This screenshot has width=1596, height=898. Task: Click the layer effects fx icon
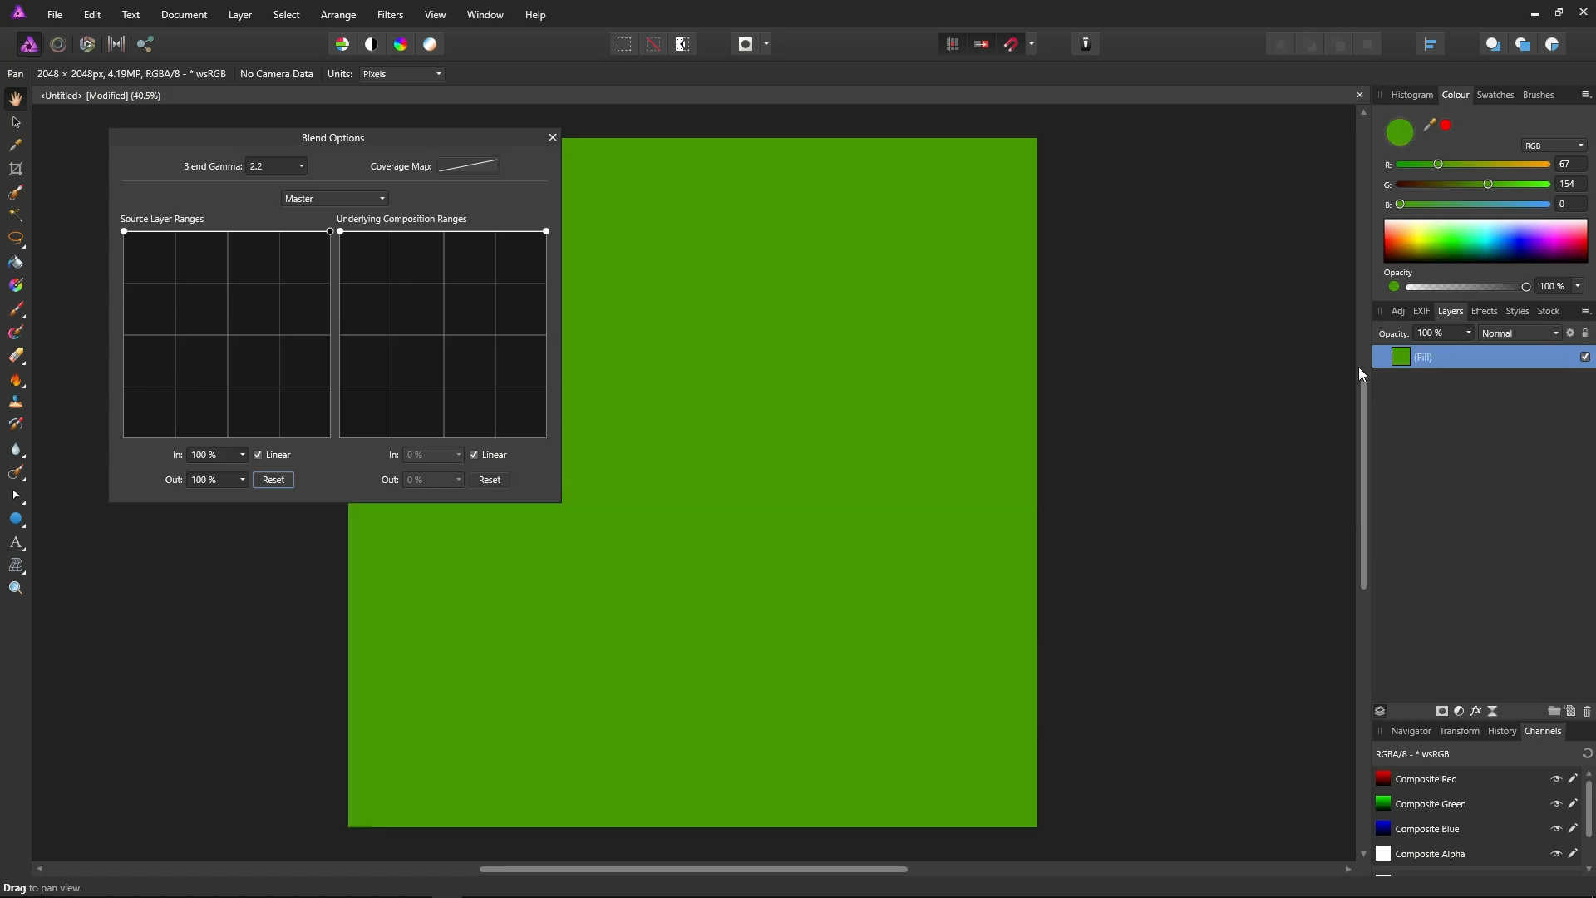tap(1475, 711)
